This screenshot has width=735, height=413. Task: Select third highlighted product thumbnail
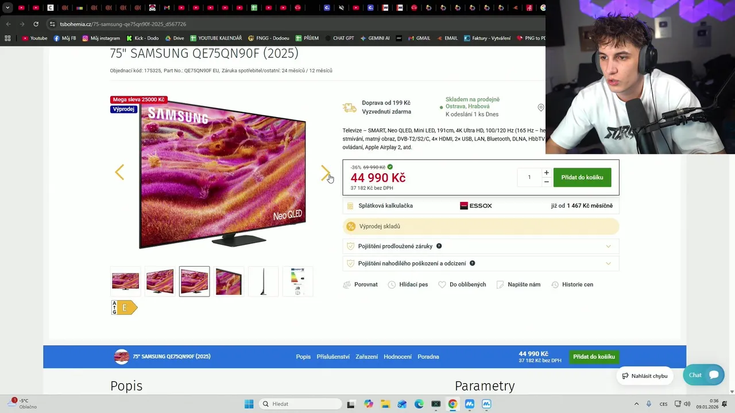(x=194, y=281)
